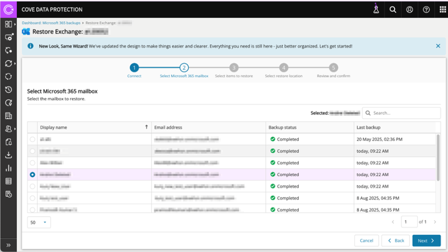Open the download icon in the sidebar
Image resolution: width=448 pixels, height=252 pixels.
[8, 155]
